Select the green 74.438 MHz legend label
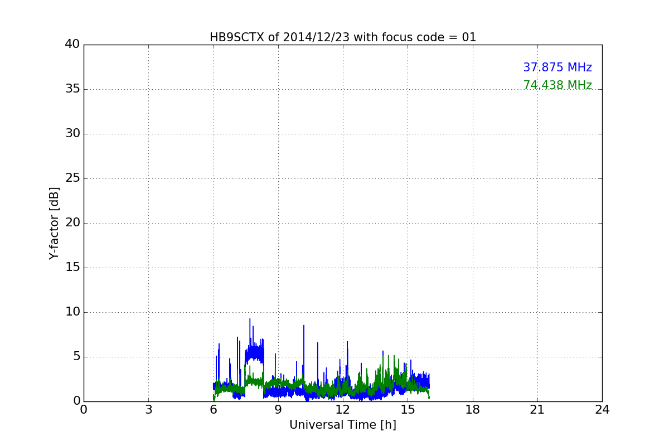 coord(557,85)
